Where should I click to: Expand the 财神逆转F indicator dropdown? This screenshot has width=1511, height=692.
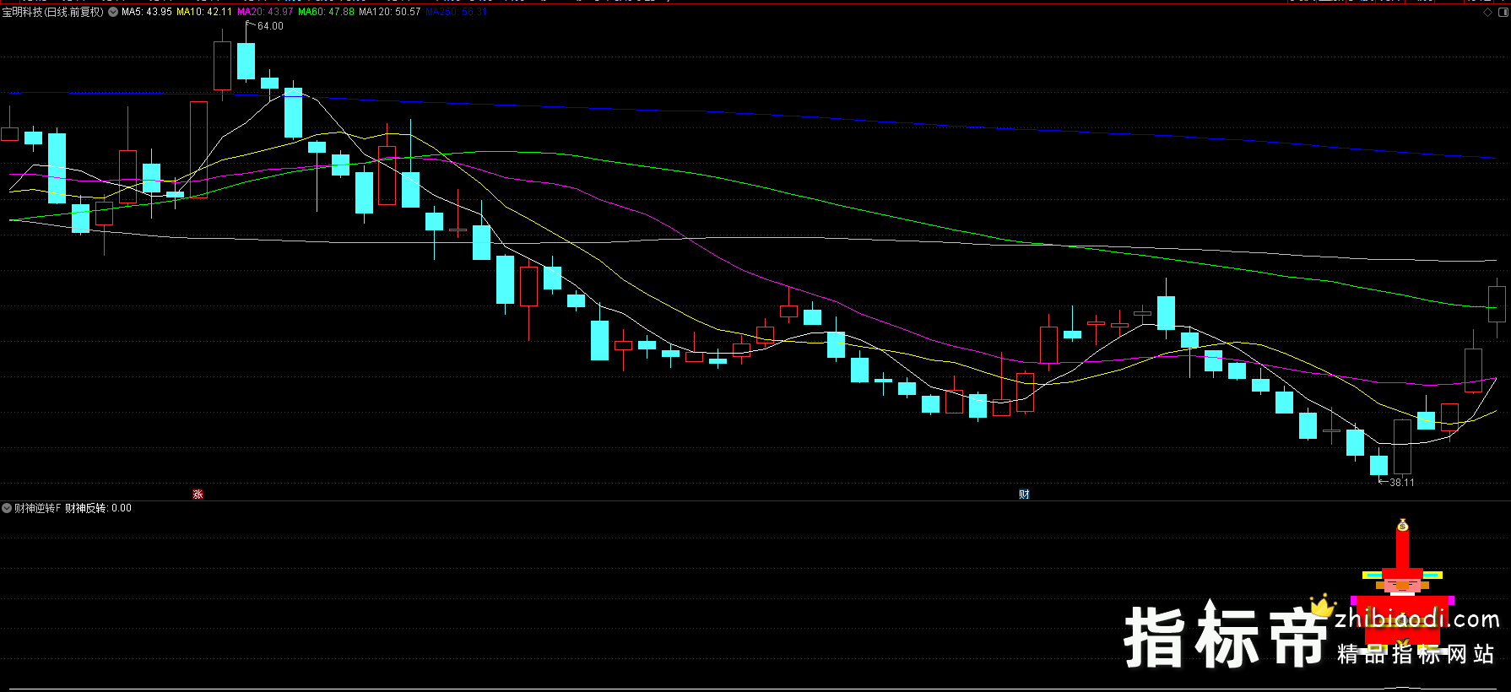(7, 508)
